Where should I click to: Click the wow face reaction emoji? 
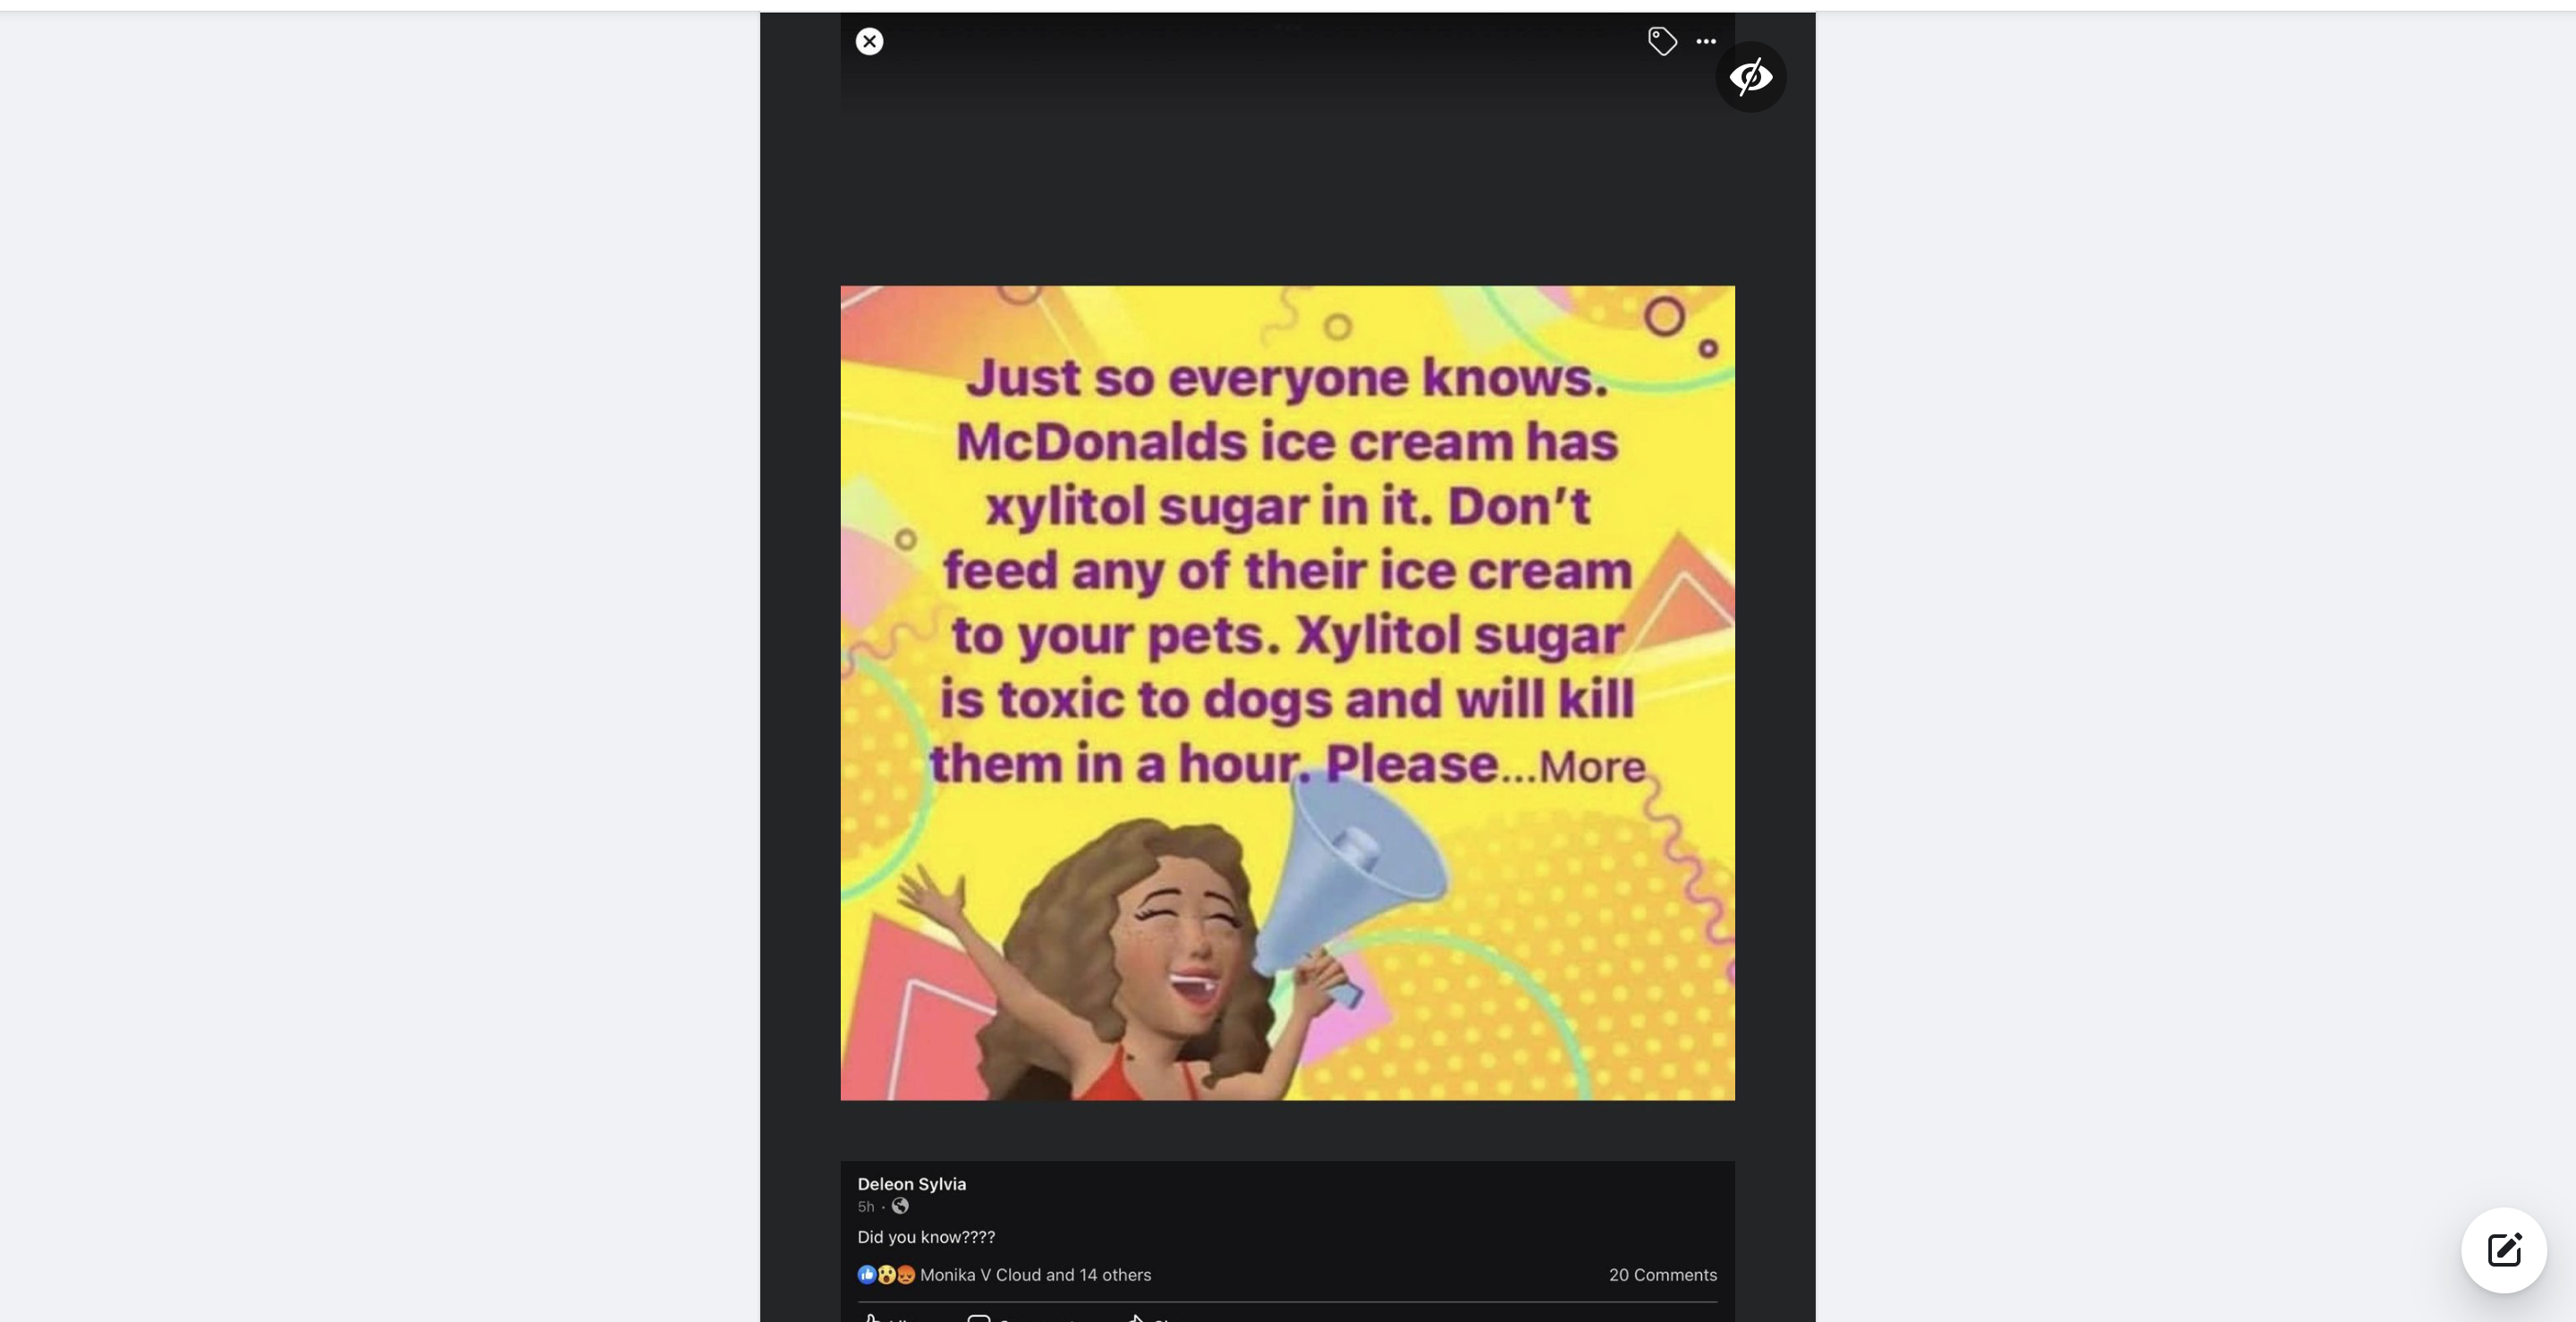point(886,1275)
